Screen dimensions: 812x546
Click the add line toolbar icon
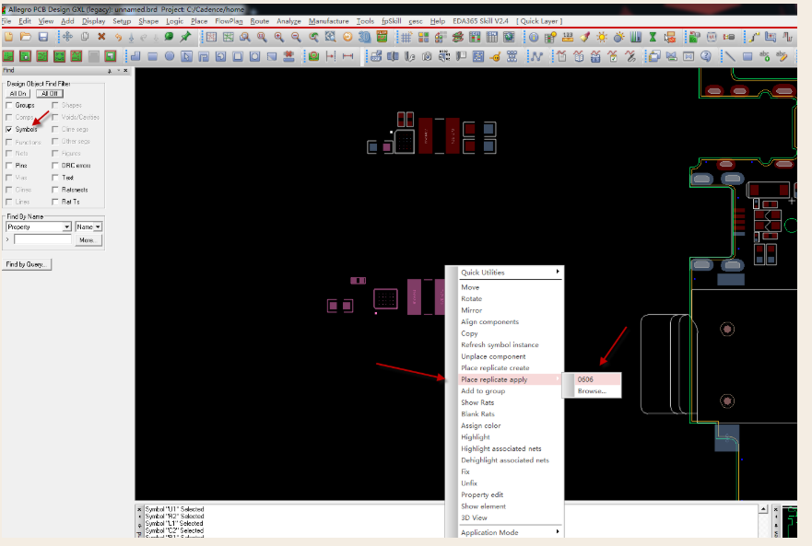(730, 56)
